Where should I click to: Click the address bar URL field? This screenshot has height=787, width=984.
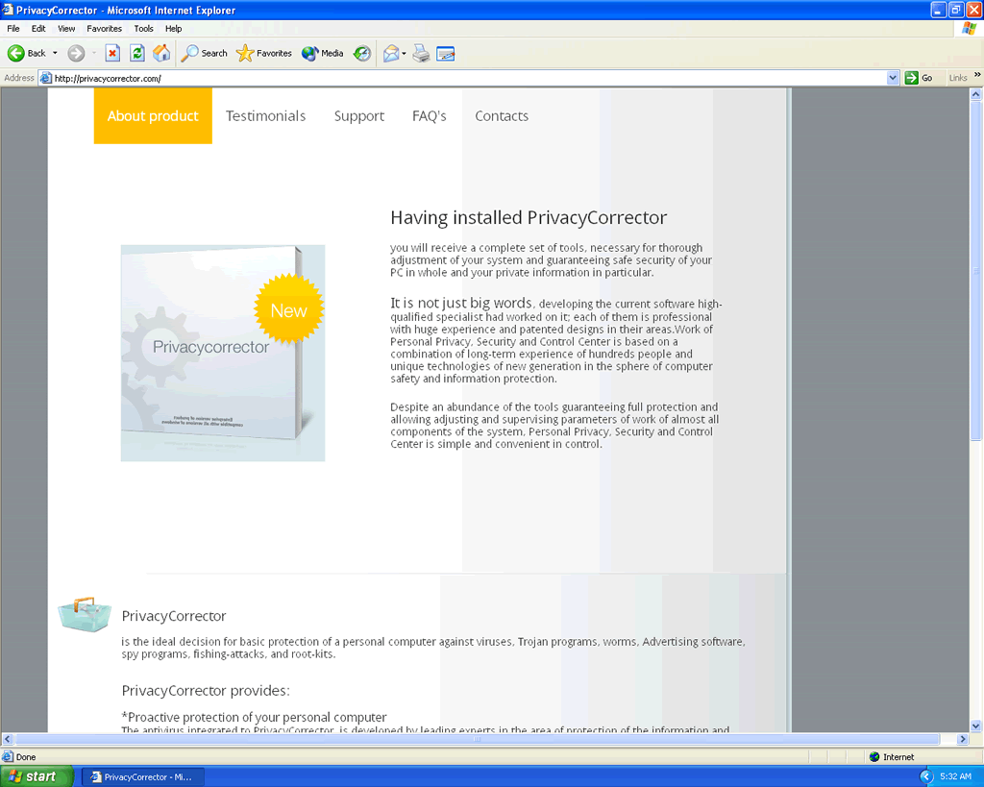point(461,78)
